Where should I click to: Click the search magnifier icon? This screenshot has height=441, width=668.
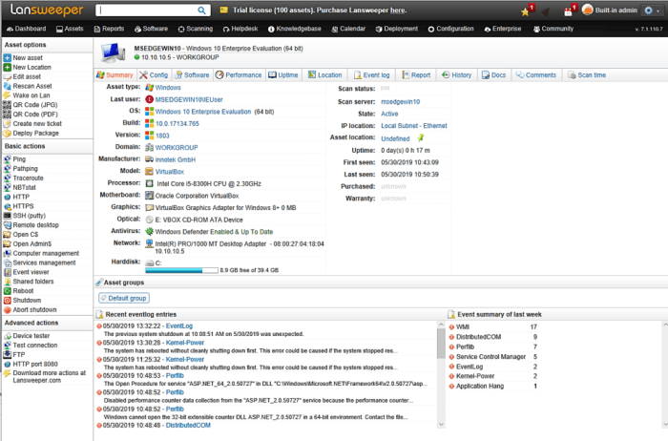[201, 10]
